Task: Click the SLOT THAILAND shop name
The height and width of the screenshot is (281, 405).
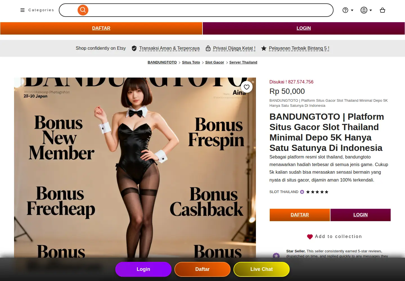Action: pyautogui.click(x=284, y=192)
